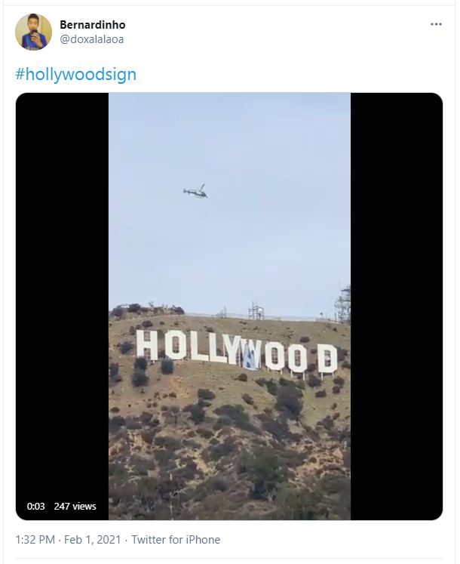Click the 1:32 PM post time
The image size is (460, 564).
(x=35, y=540)
